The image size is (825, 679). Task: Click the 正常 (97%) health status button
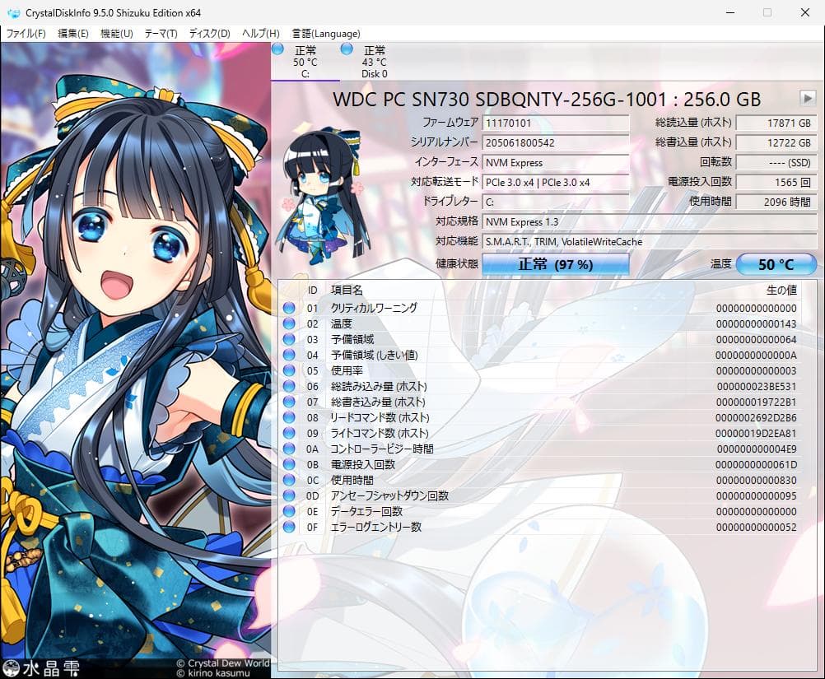click(556, 264)
